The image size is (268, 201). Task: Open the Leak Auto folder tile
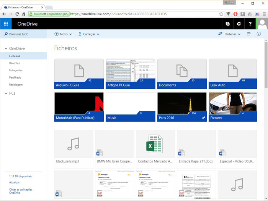(233, 74)
